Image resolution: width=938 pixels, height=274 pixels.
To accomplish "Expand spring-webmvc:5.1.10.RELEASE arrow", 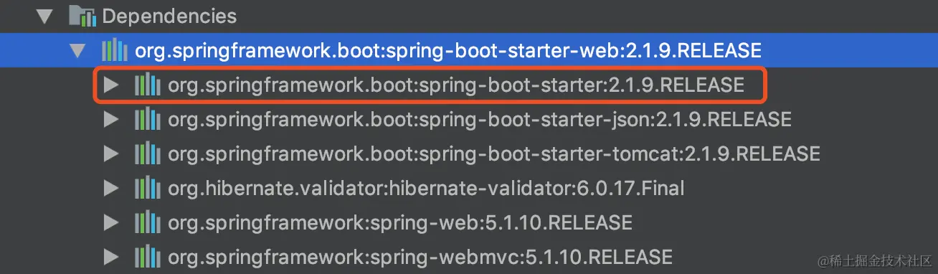I will (x=110, y=257).
